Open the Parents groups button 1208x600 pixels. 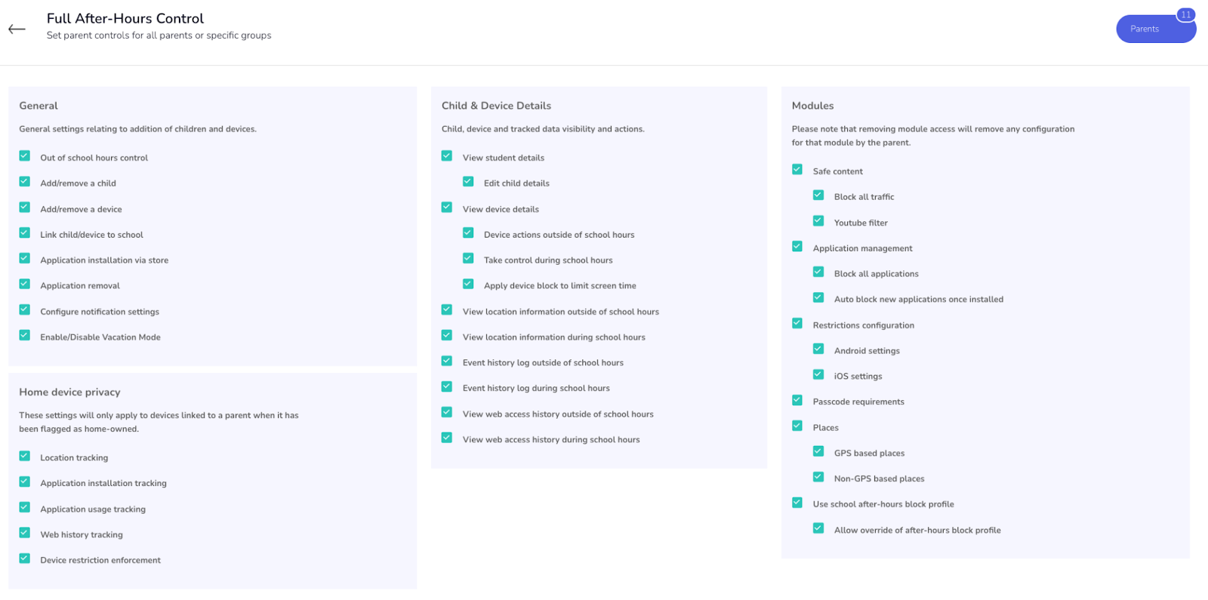pyautogui.click(x=1155, y=29)
